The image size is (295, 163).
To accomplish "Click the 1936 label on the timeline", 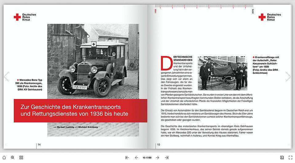I will coord(155,11).
